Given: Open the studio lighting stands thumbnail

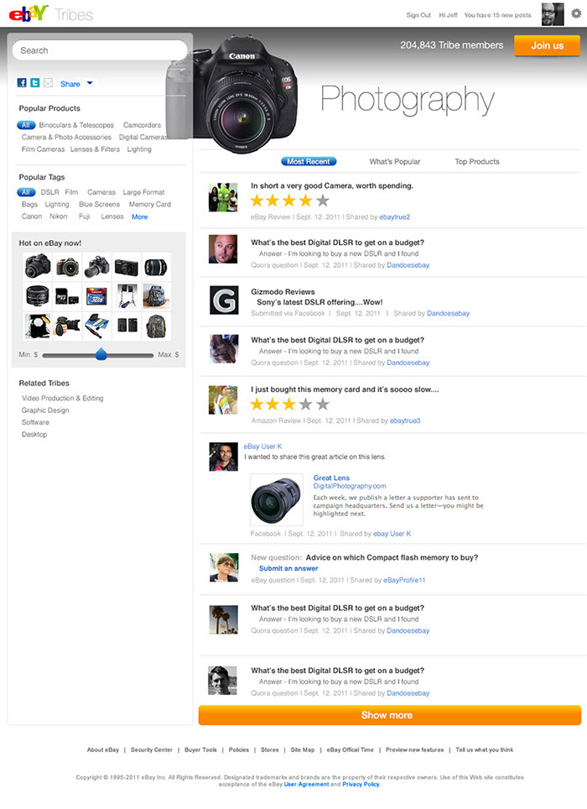Looking at the screenshot, I should tap(127, 297).
